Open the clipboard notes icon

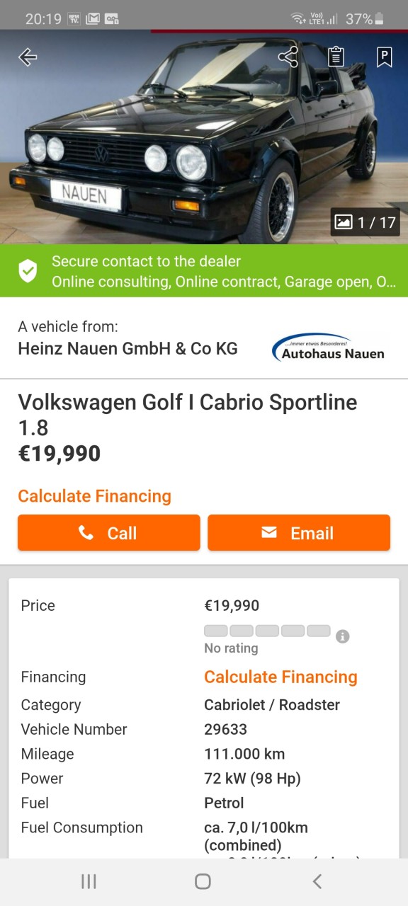click(336, 57)
